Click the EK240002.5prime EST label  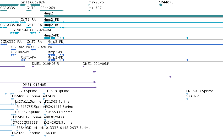26,96
